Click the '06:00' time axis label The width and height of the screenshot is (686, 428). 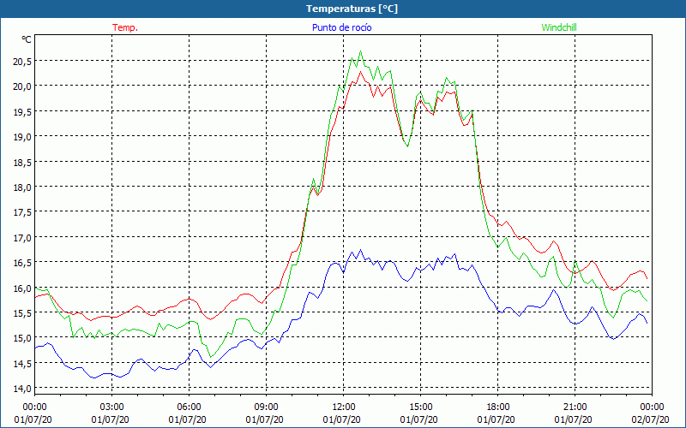click(x=189, y=407)
